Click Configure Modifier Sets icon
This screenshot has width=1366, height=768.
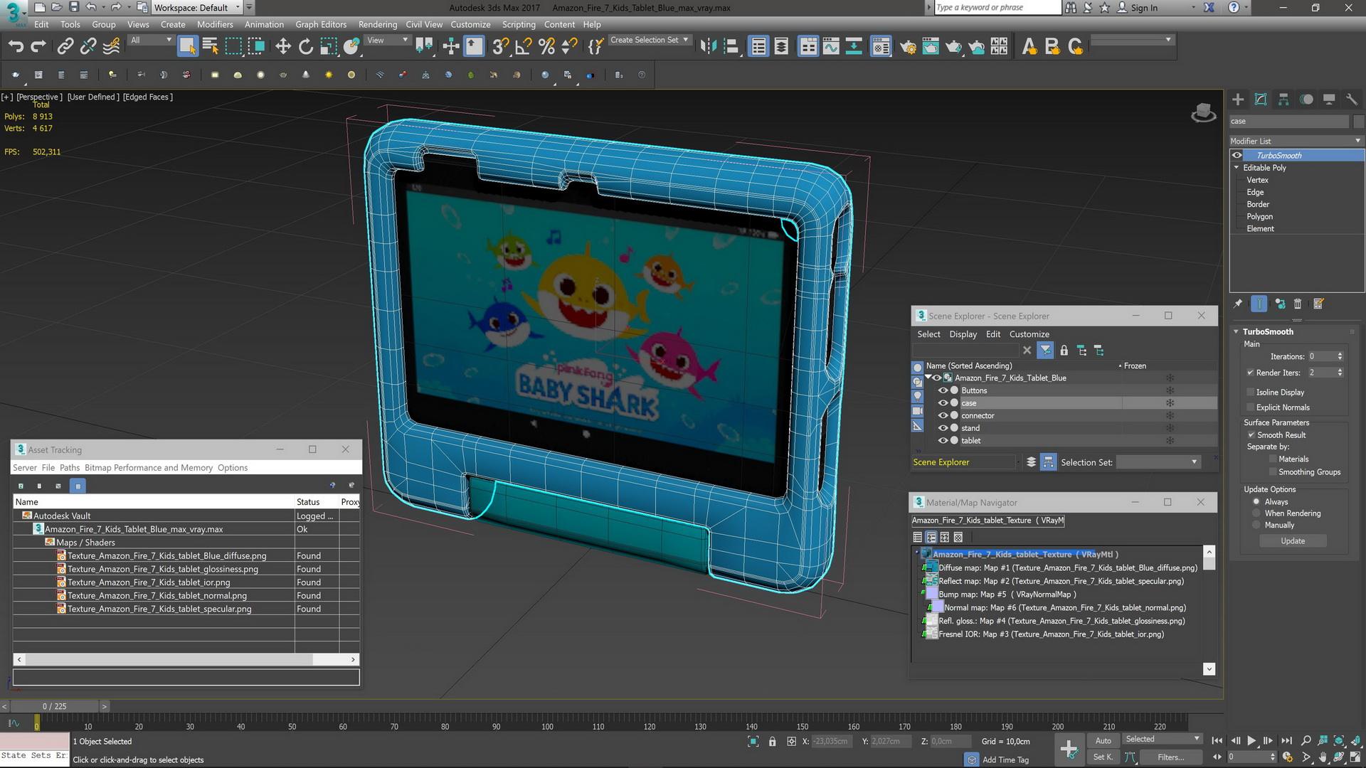(1318, 304)
